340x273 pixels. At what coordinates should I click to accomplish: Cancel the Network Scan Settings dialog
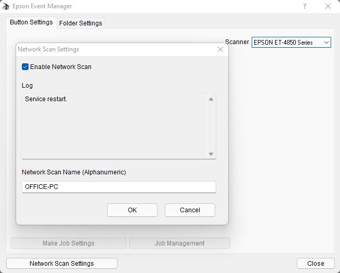click(190, 210)
